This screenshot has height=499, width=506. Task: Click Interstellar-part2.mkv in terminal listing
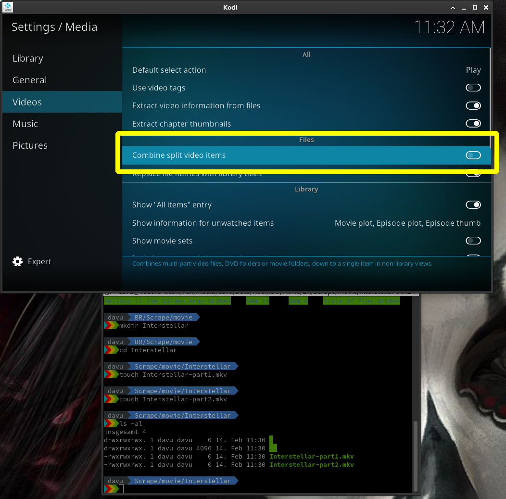pyautogui.click(x=311, y=465)
